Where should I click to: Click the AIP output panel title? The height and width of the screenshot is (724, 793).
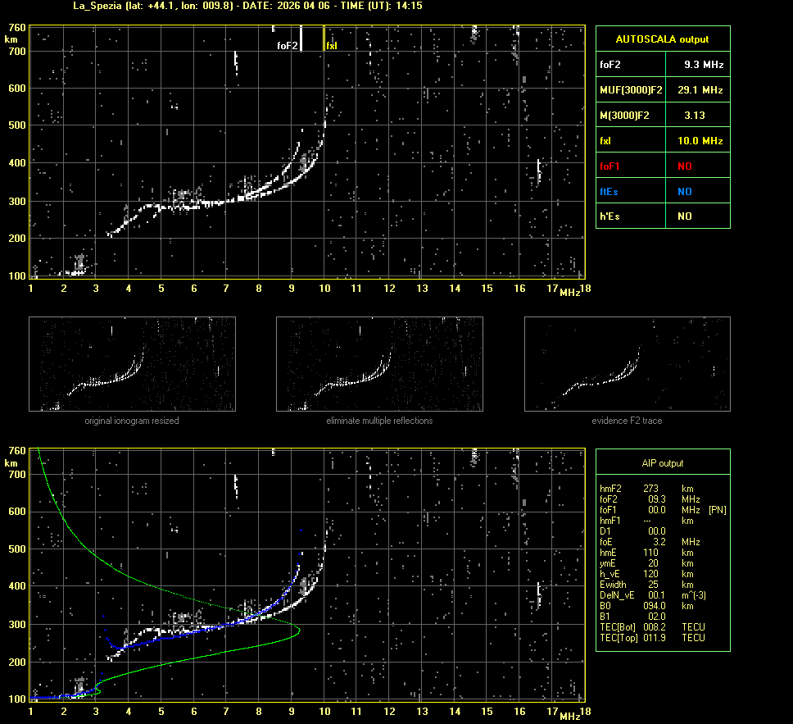[662, 463]
